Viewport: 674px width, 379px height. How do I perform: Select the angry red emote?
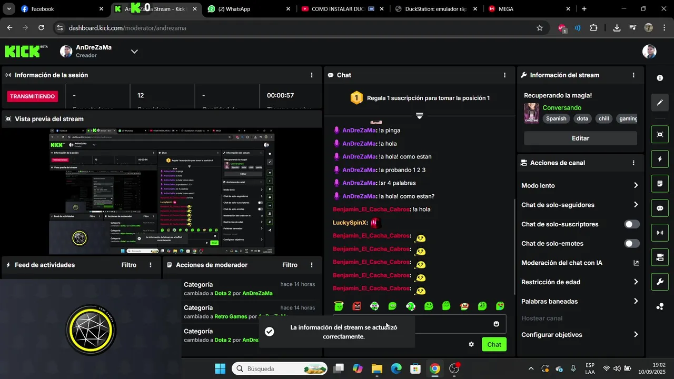pyautogui.click(x=356, y=306)
